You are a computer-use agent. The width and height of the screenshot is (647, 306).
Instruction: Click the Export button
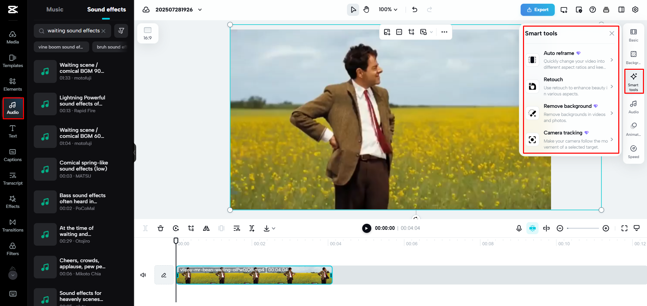538,10
